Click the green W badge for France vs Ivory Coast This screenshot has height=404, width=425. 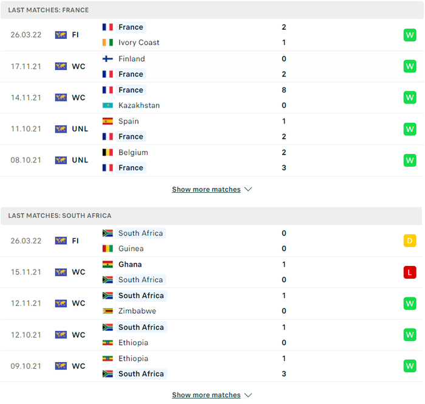[410, 35]
